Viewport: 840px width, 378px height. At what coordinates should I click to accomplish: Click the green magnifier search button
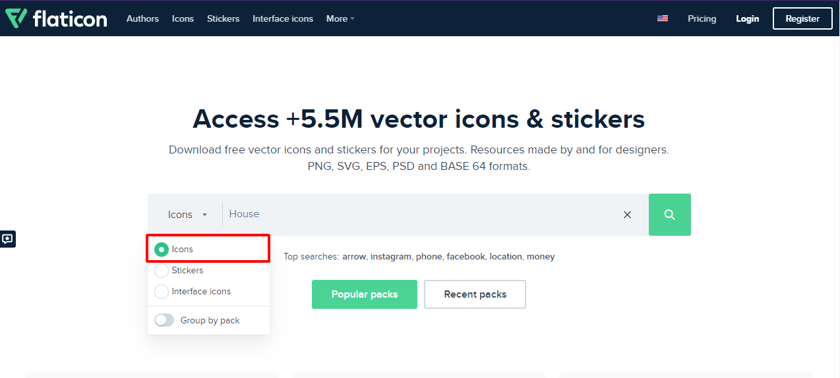point(669,215)
